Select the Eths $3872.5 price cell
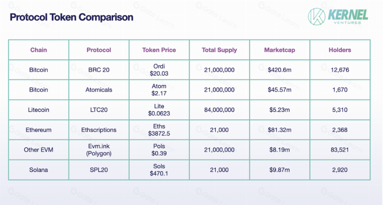Screen dimensions: 383x205 click(x=159, y=130)
